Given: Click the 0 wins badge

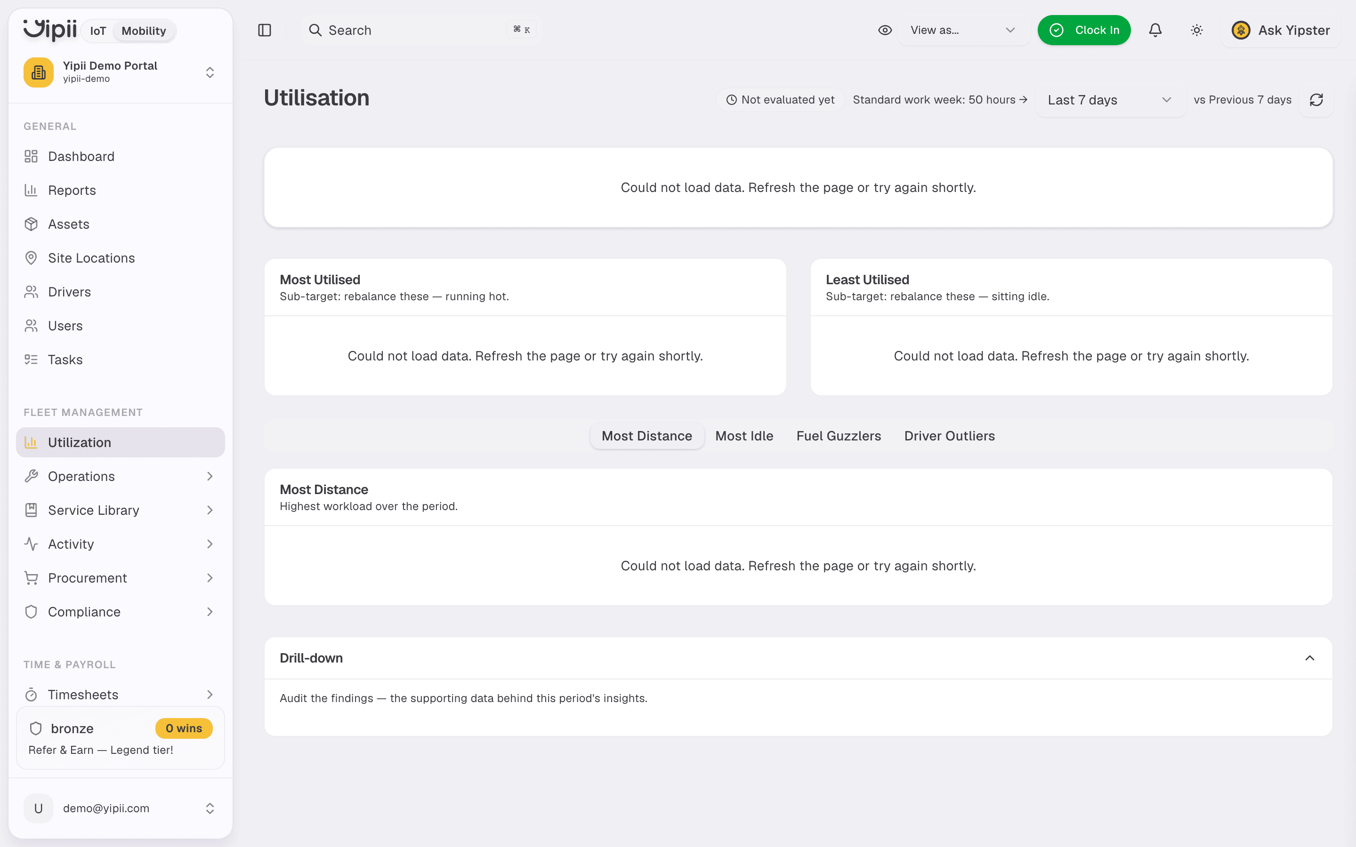Looking at the screenshot, I should tap(184, 728).
